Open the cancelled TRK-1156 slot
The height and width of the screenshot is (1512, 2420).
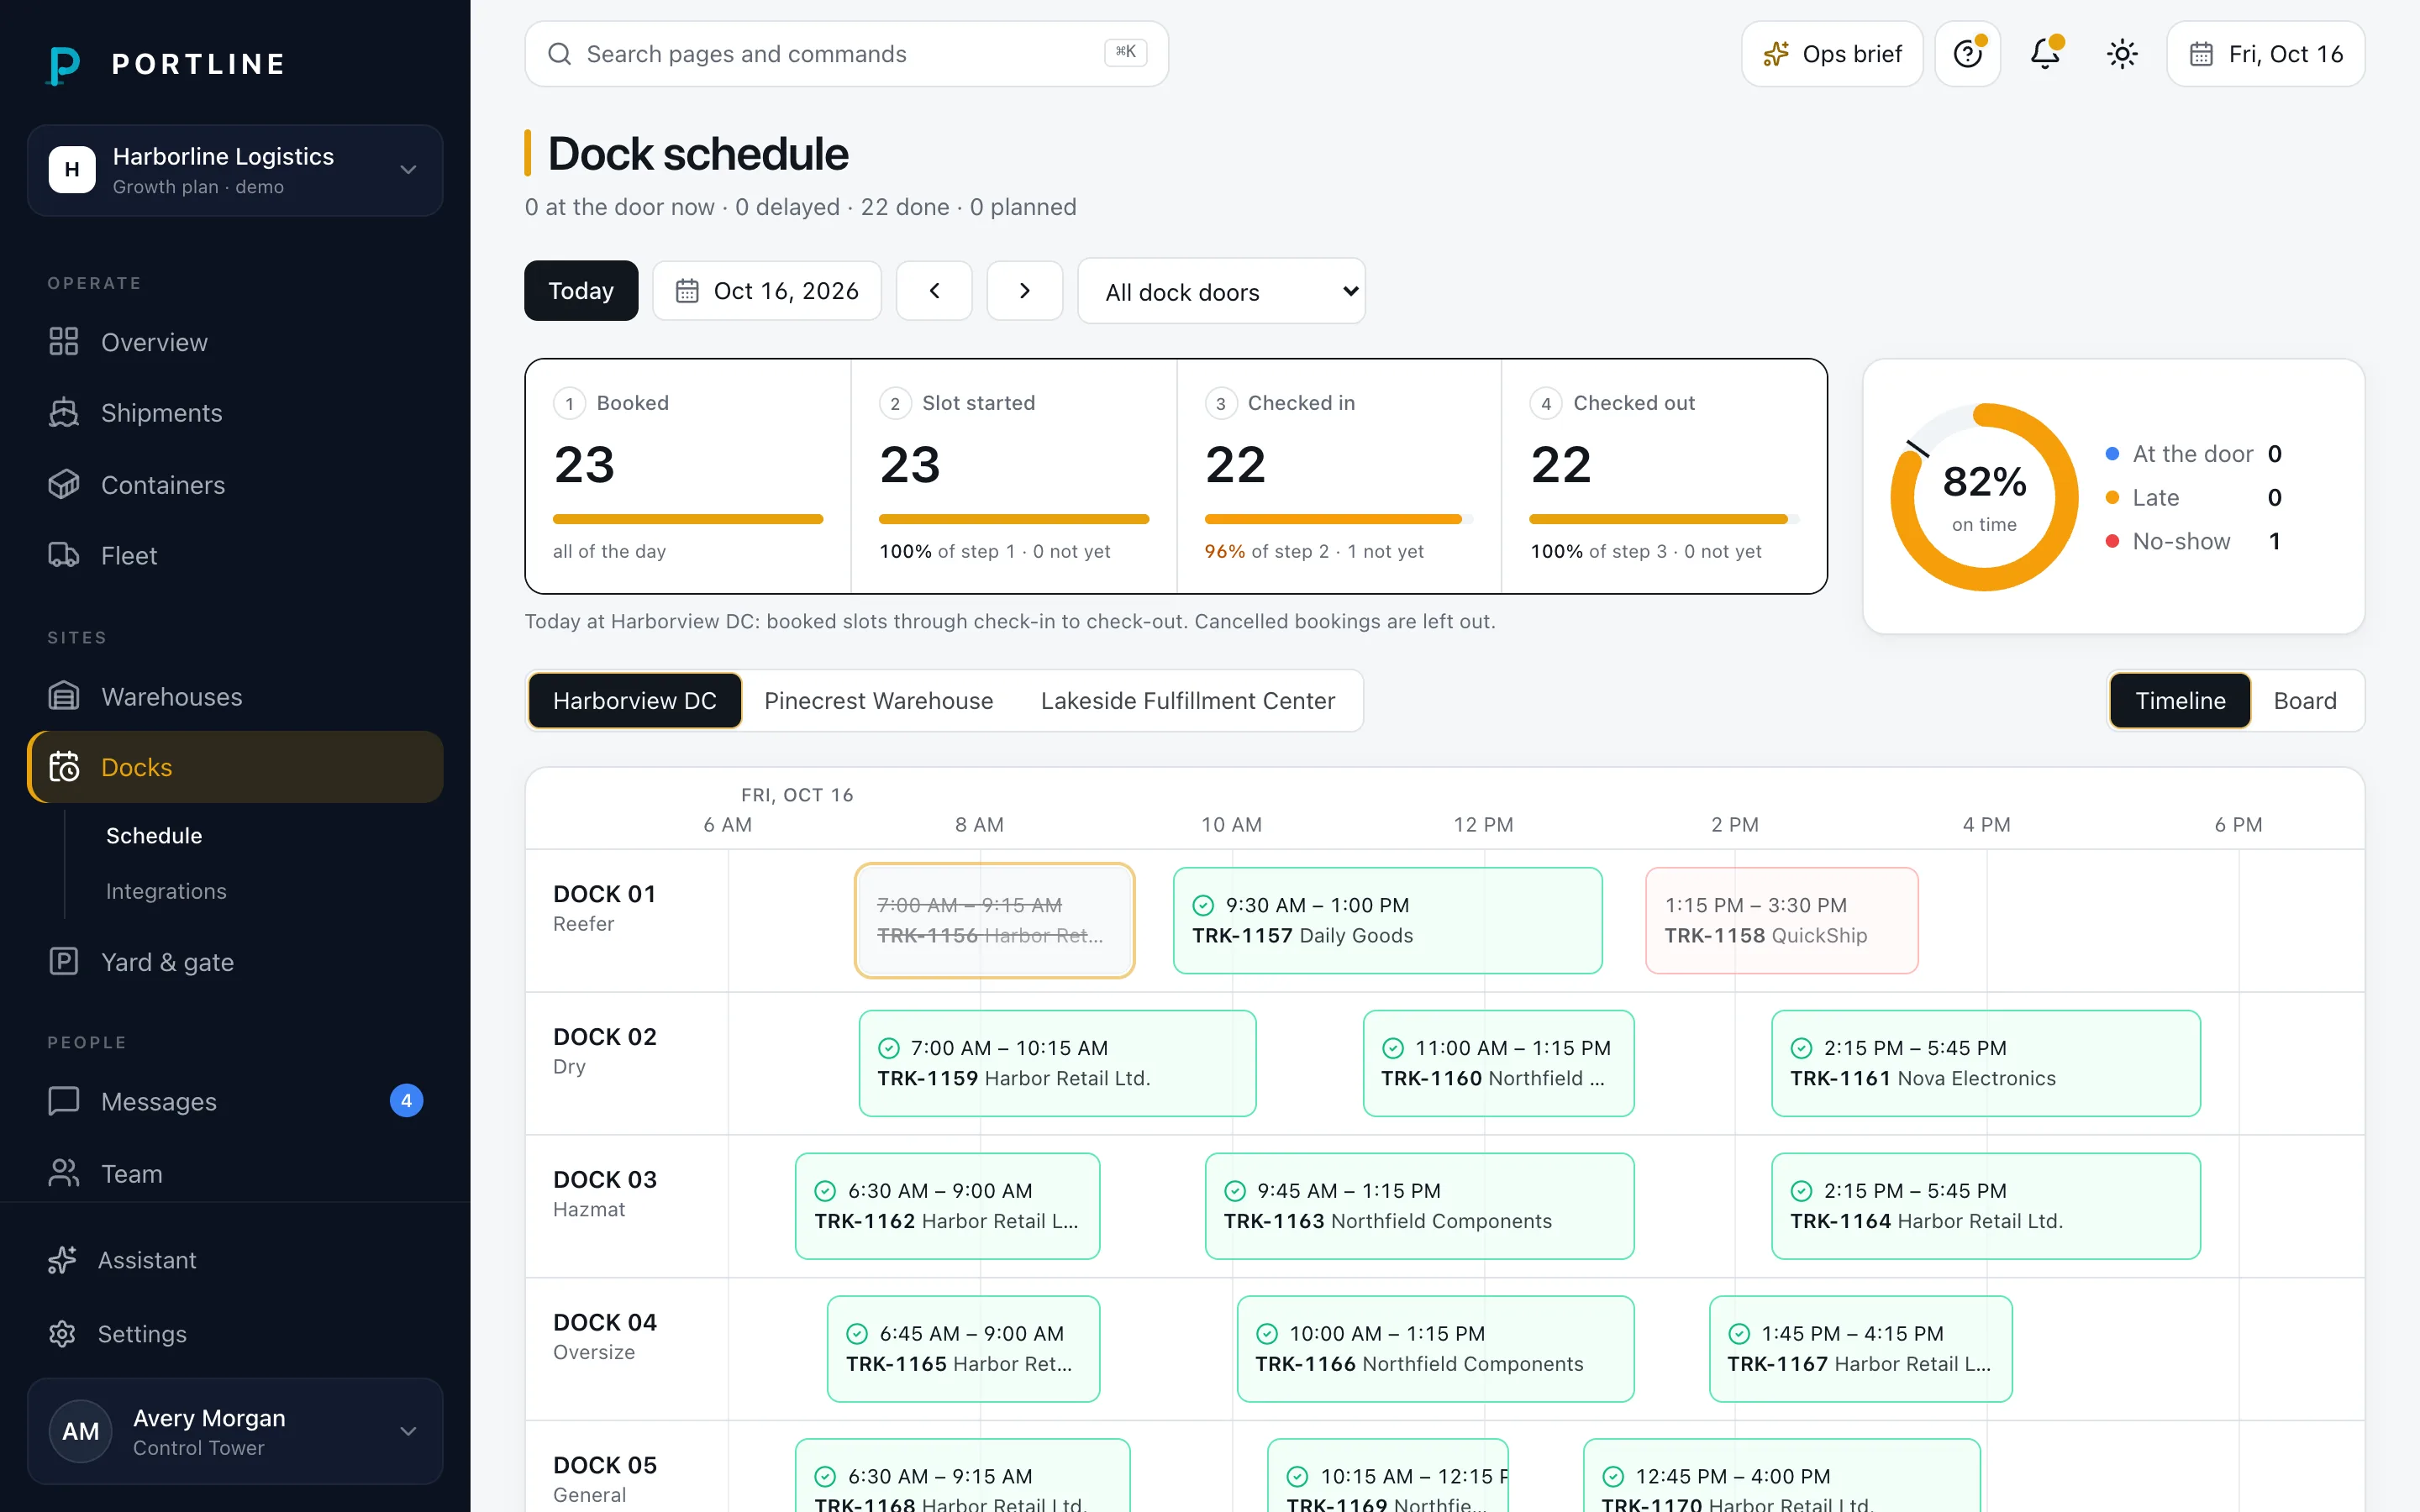(x=994, y=920)
